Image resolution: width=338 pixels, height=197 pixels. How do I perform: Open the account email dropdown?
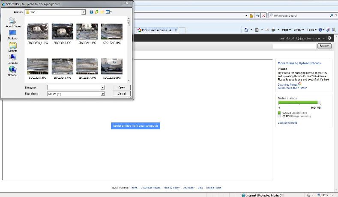302,39
